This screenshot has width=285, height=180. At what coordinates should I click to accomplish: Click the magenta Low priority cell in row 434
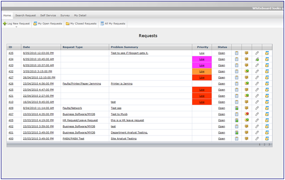pos(202,59)
